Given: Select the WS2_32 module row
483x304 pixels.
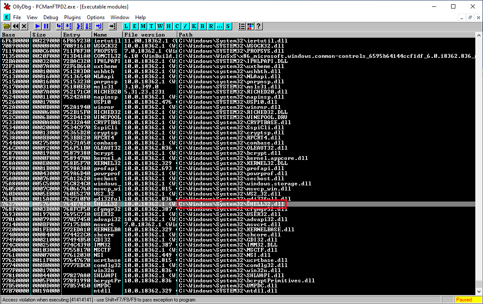Looking at the screenshot, I should point(238,194).
